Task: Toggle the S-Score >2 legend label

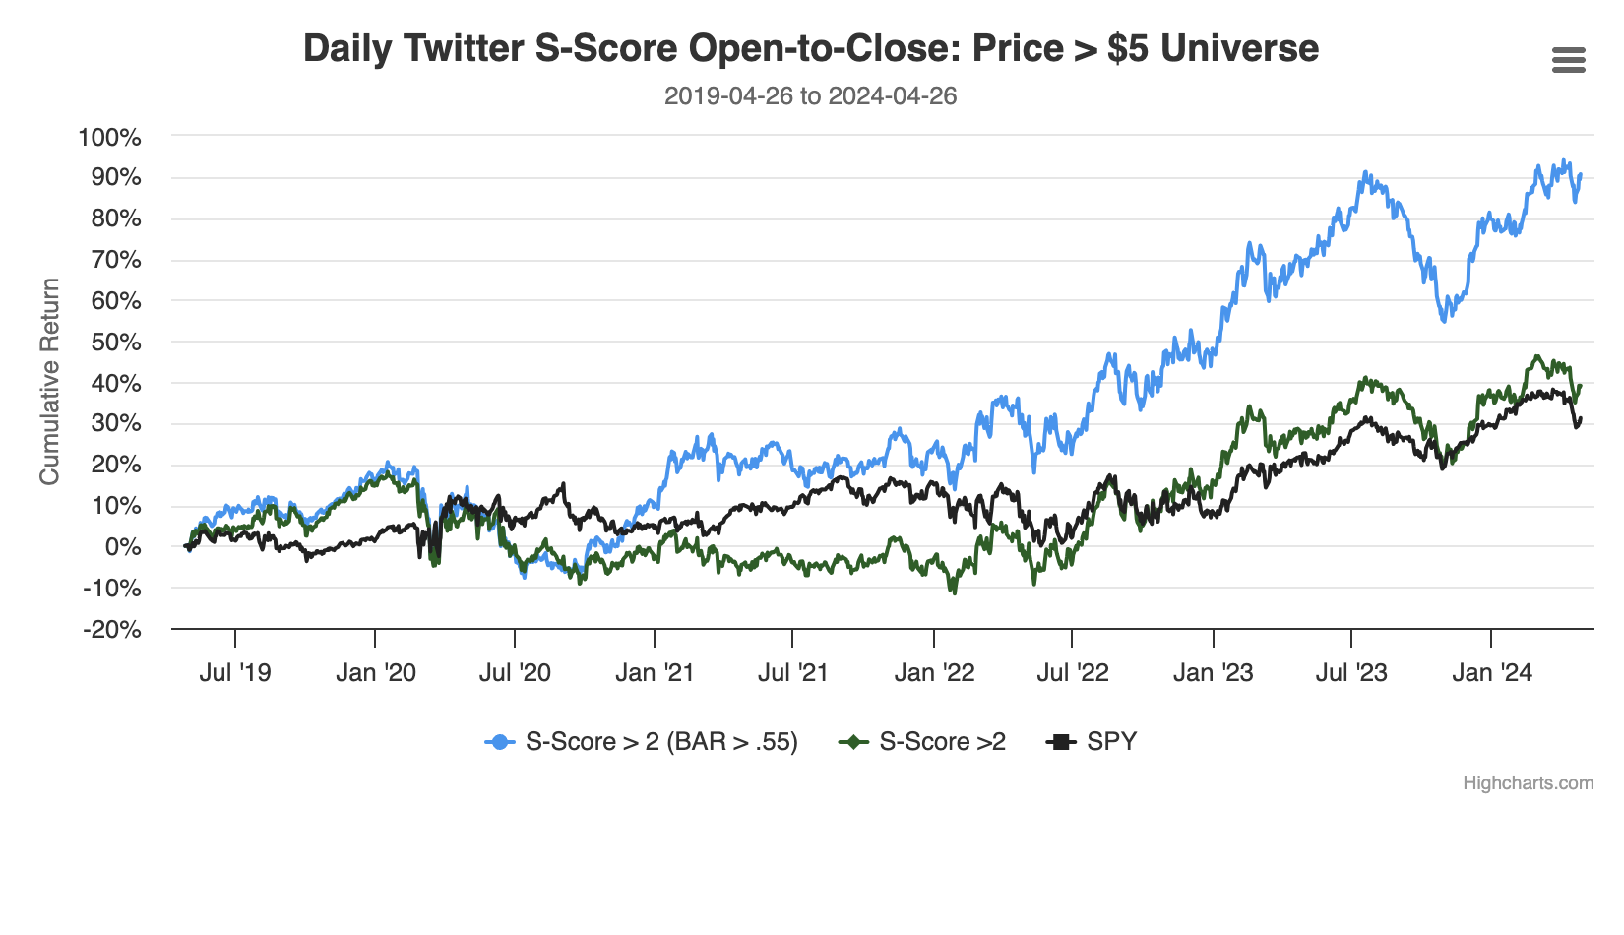Action: coord(942,742)
